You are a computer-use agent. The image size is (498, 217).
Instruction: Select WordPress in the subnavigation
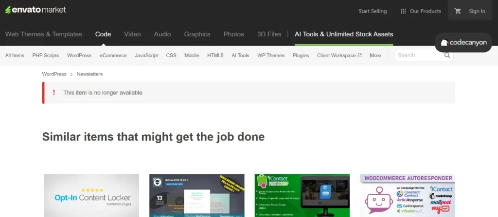click(x=79, y=55)
